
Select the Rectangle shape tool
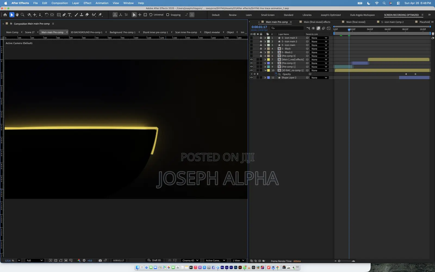(x=59, y=15)
